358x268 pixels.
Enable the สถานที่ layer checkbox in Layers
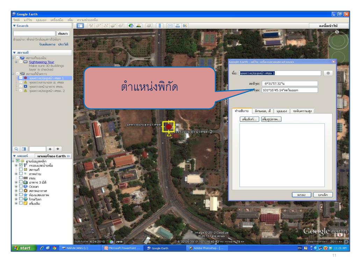(21, 170)
